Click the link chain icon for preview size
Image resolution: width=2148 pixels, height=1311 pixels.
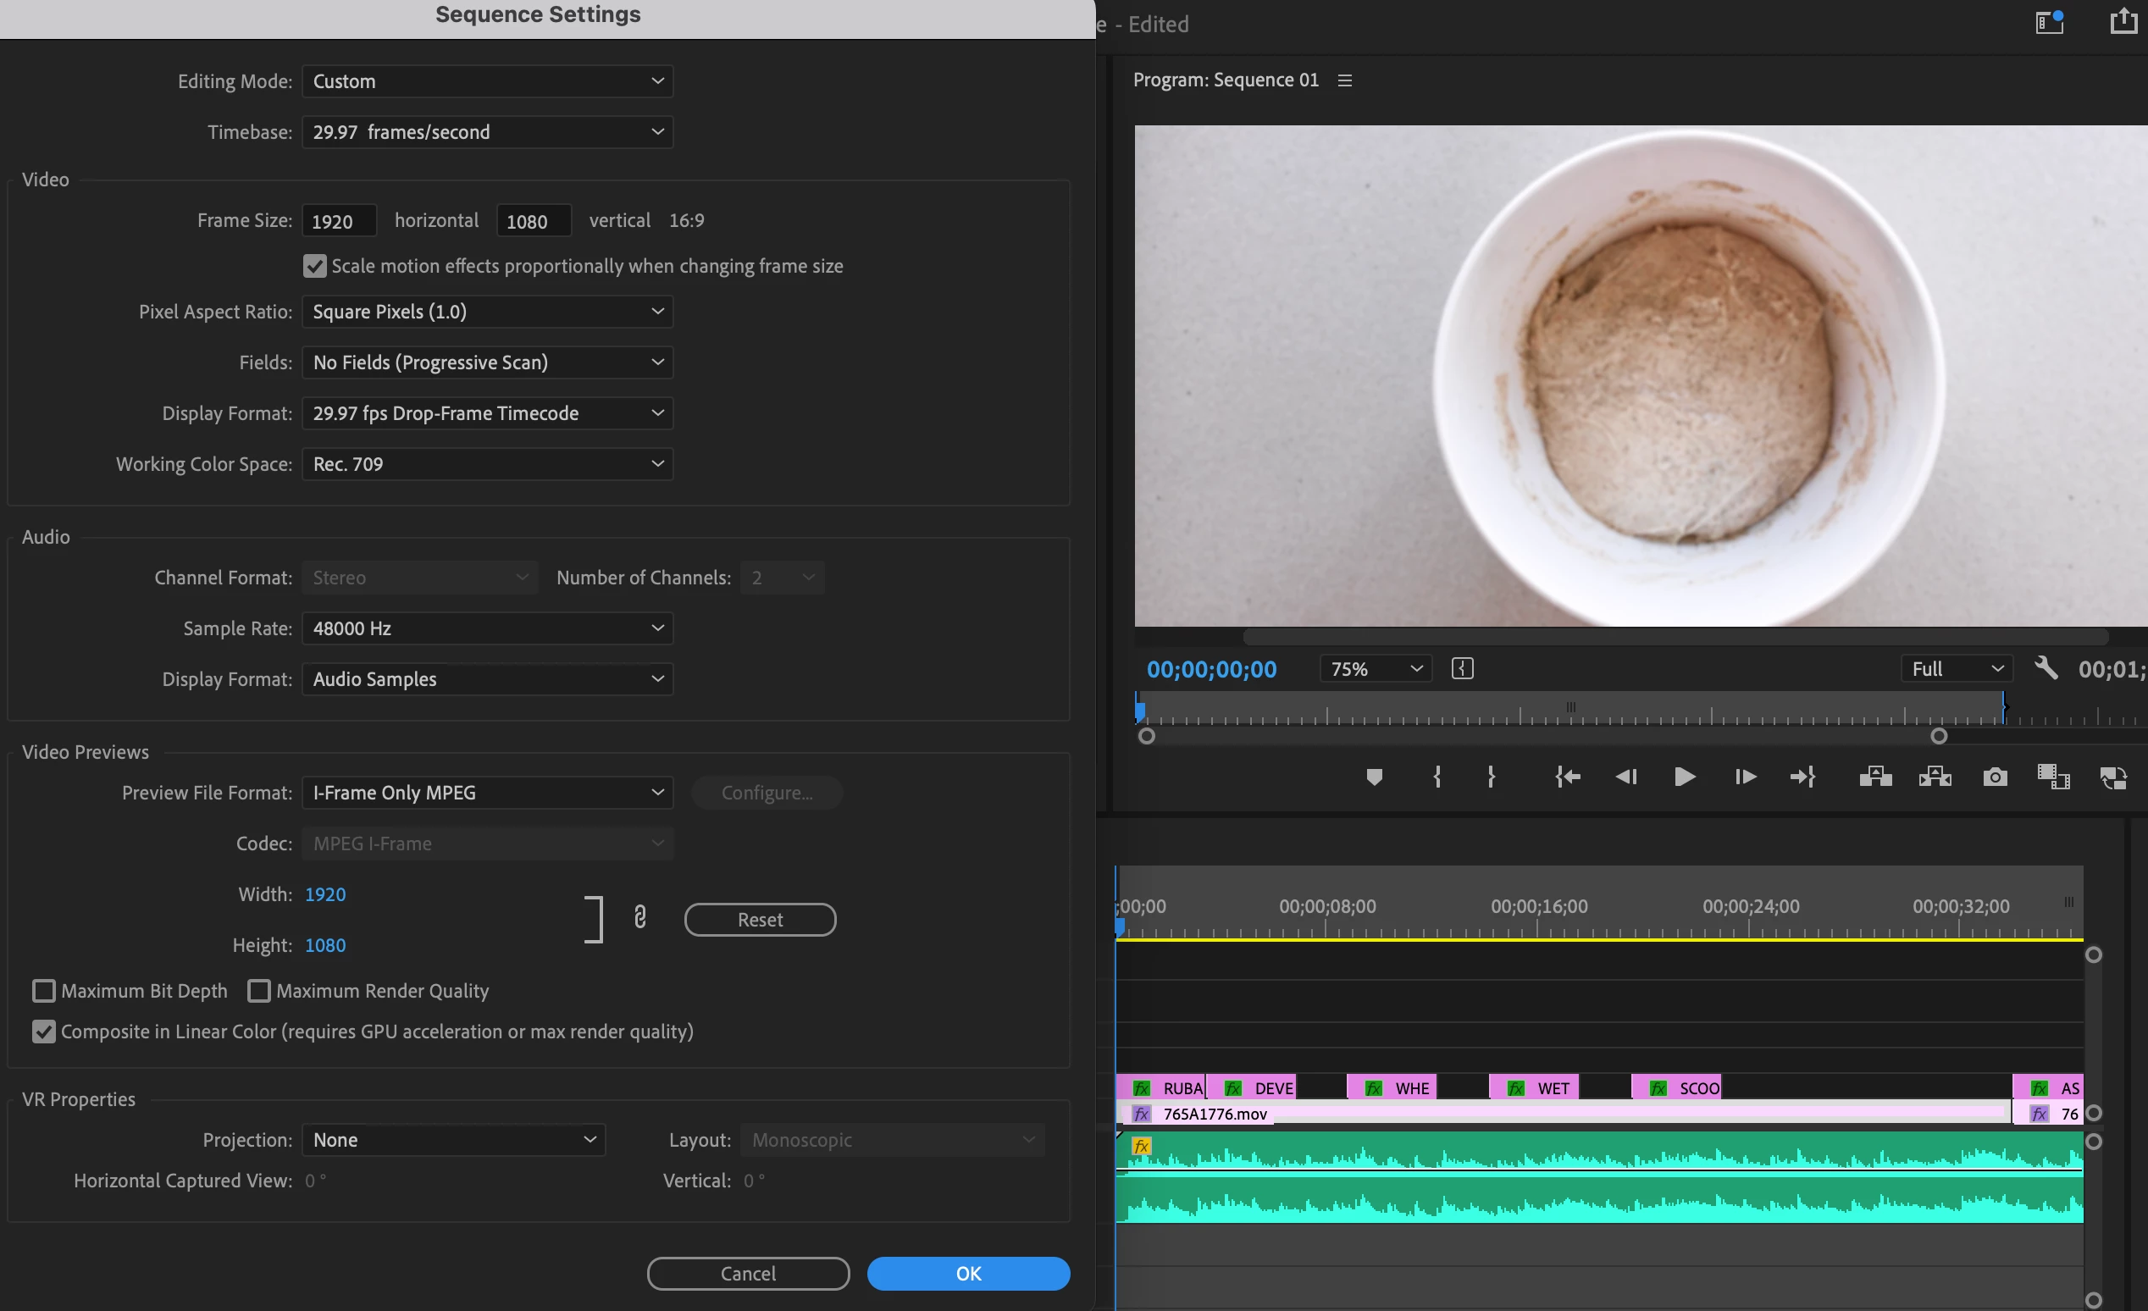click(639, 917)
